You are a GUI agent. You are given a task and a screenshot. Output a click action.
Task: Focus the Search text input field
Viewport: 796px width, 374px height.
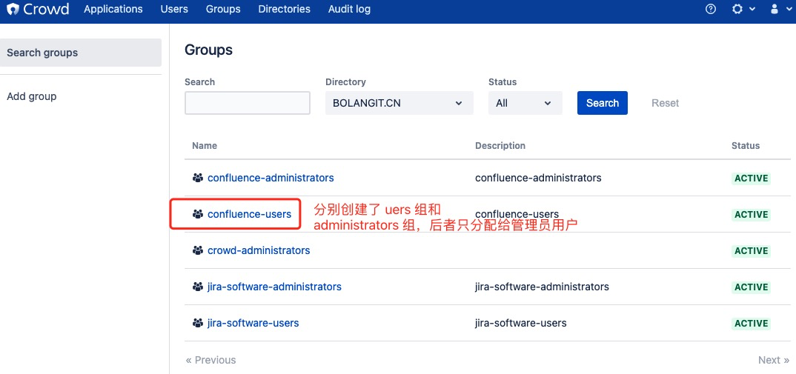pos(247,103)
